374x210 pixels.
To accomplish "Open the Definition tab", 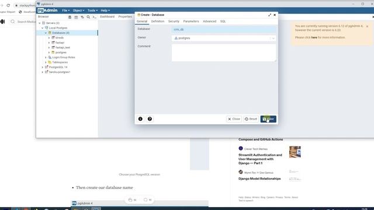I will tap(158, 22).
